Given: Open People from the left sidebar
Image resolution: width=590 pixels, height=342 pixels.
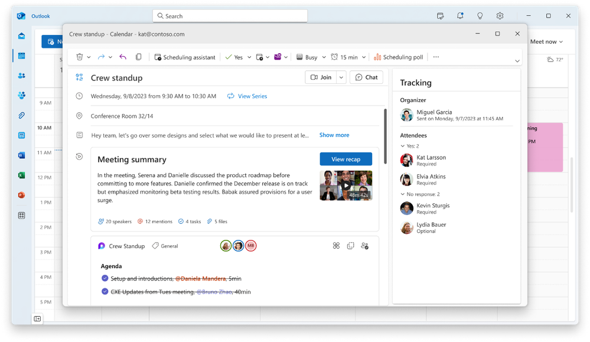Looking at the screenshot, I should click(21, 75).
